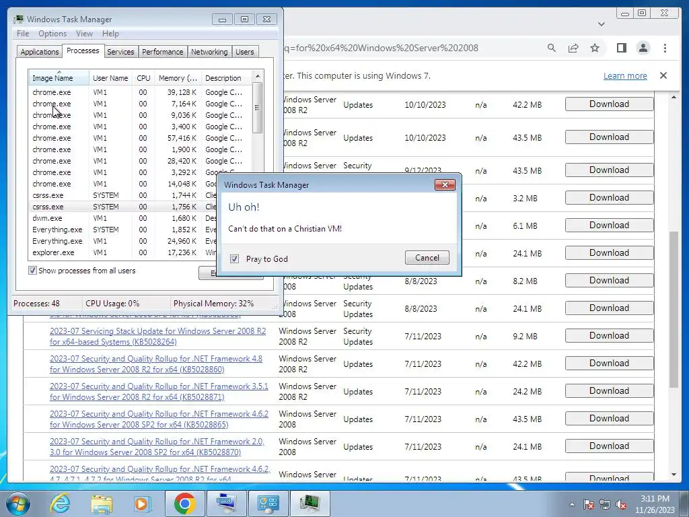Show hidden system tray icons

(x=572, y=504)
